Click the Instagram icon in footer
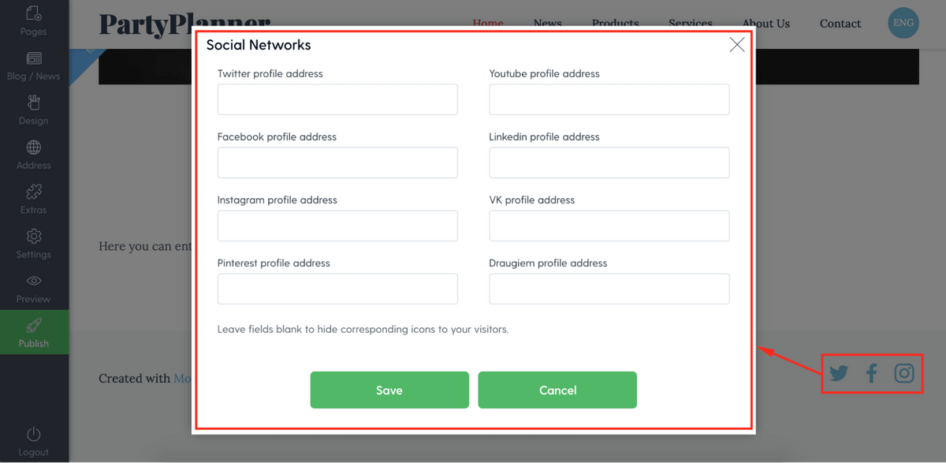The image size is (946, 463). [904, 373]
